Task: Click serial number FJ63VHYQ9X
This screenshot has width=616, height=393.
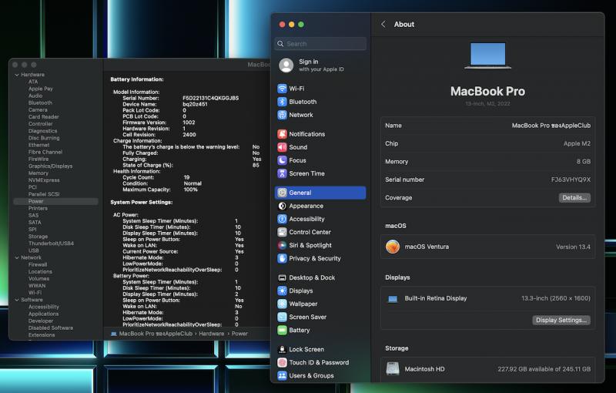Action: coord(571,180)
